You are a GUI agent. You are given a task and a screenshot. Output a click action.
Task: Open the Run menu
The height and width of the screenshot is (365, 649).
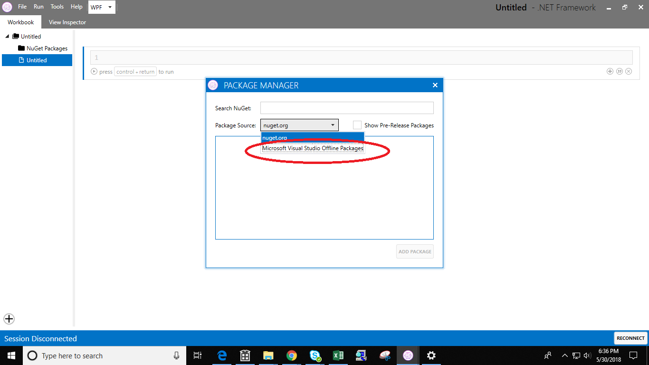(x=38, y=7)
